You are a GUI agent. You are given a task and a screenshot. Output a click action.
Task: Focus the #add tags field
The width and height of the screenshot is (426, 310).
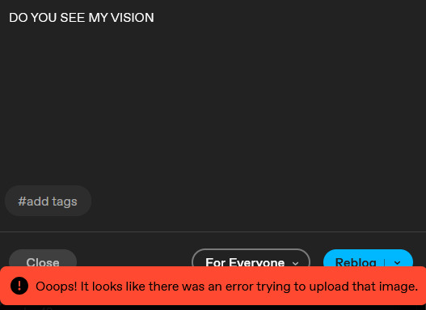pyautogui.click(x=48, y=201)
